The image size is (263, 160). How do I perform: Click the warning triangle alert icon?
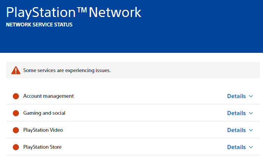[x=16, y=70]
